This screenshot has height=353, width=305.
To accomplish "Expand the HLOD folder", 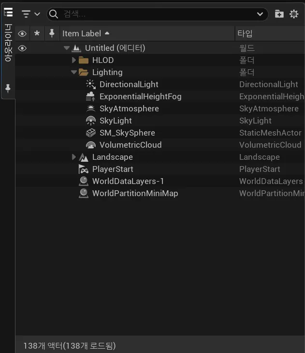I will 74,60.
